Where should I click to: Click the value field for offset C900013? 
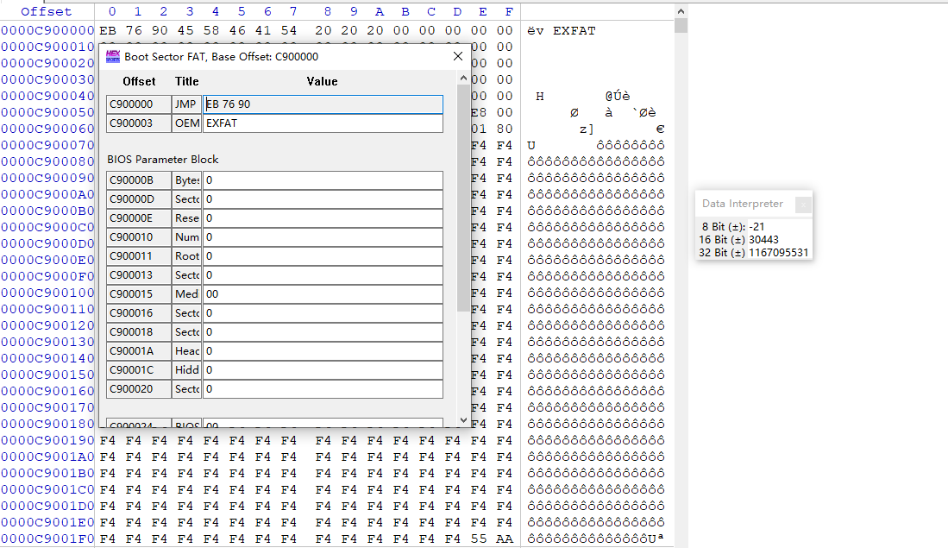click(x=323, y=275)
